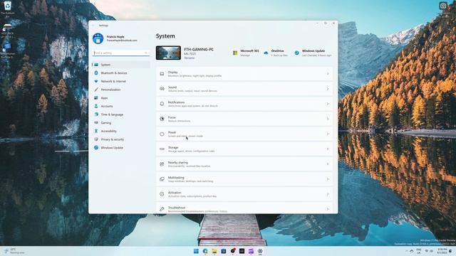
Task: Select System in the settings sidebar
Action: point(121,65)
